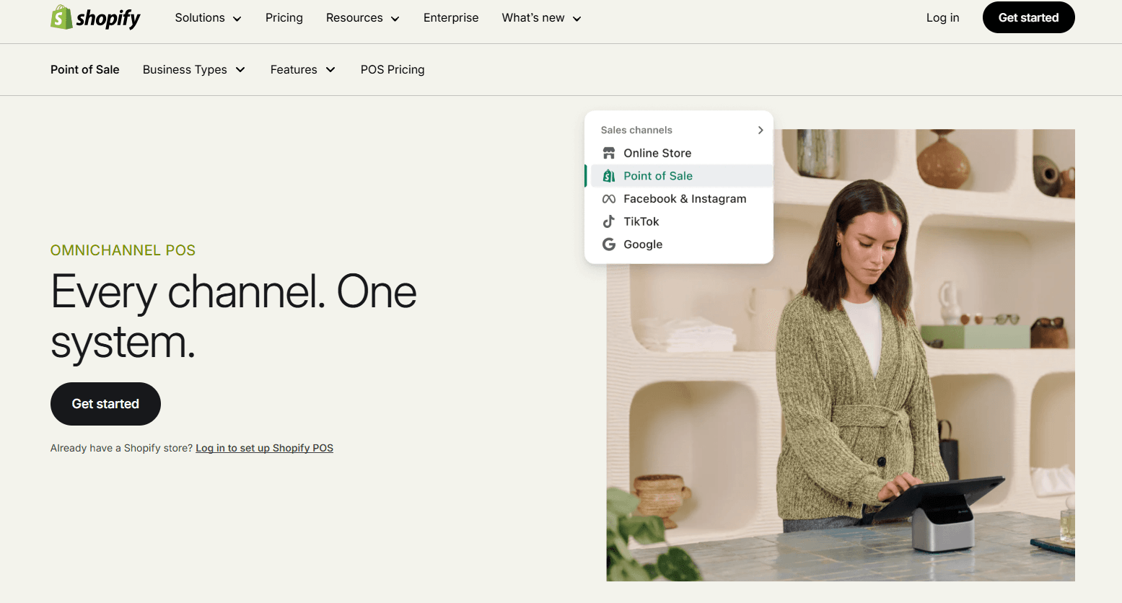Image resolution: width=1122 pixels, height=603 pixels.
Task: Click the Shopify bag logo icon
Action: tap(61, 17)
